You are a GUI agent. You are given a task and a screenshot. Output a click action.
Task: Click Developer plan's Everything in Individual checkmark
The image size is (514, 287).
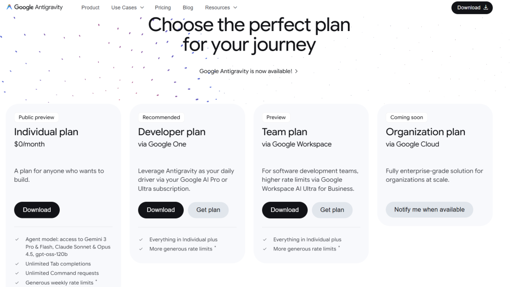click(141, 240)
